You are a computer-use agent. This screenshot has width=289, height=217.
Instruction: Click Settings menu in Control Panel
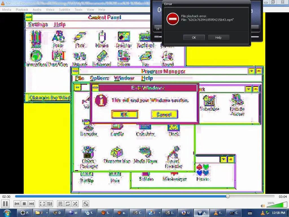pos(38,24)
